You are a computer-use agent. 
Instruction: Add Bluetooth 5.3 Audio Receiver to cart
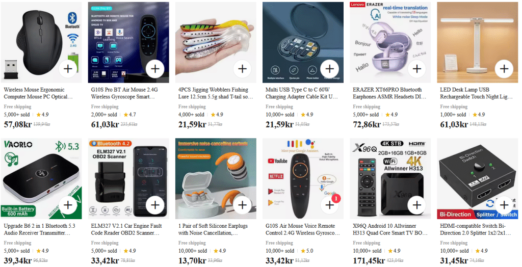68,205
